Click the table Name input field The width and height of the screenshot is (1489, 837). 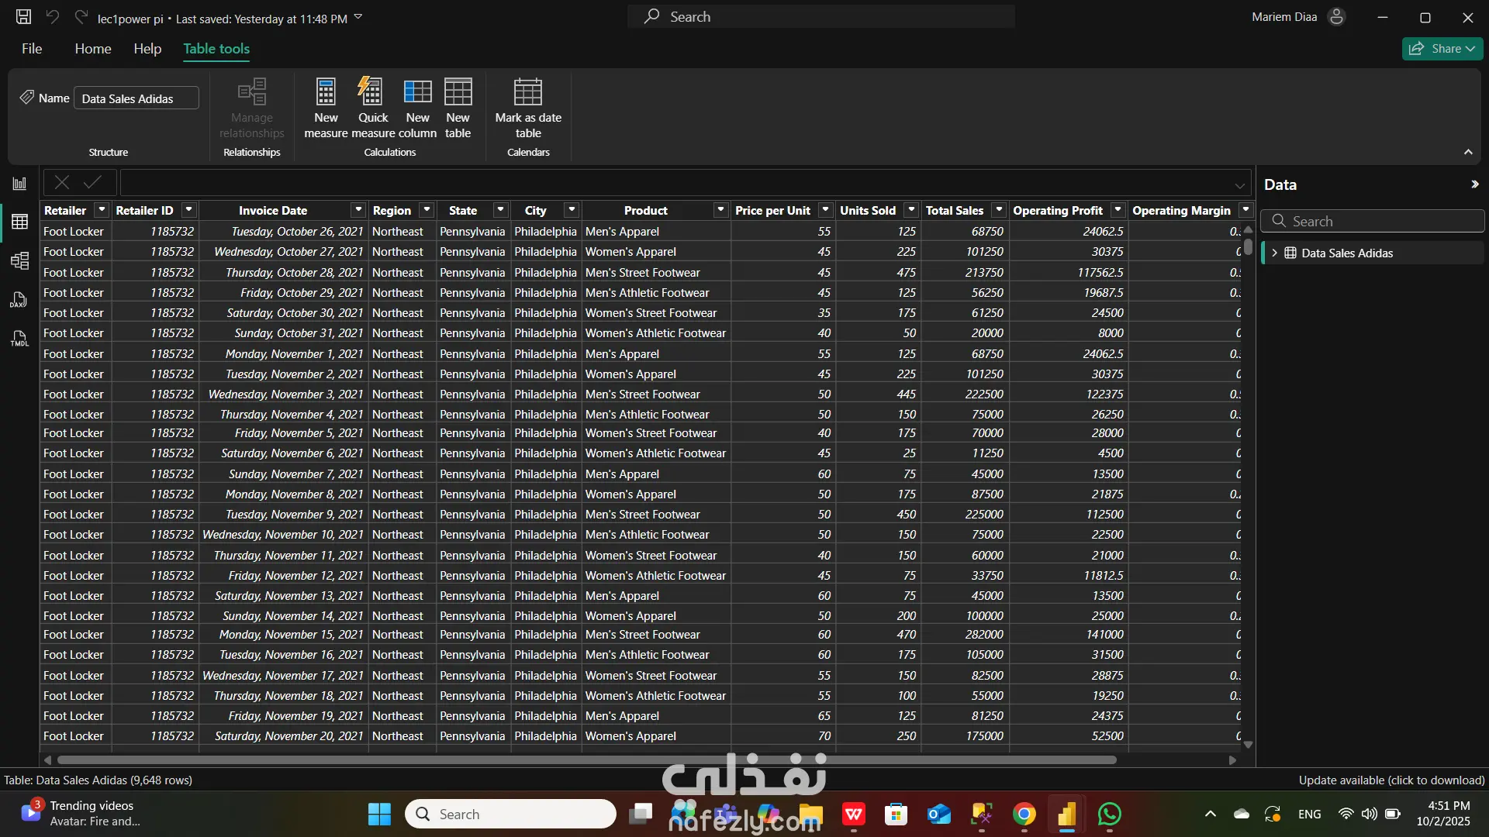(x=136, y=98)
